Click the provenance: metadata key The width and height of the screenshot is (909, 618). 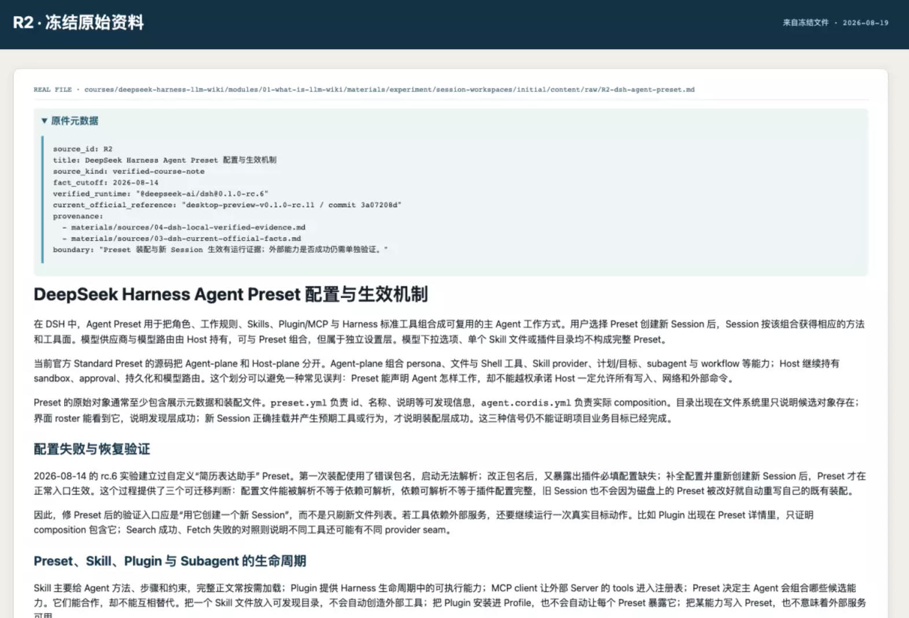pos(78,216)
